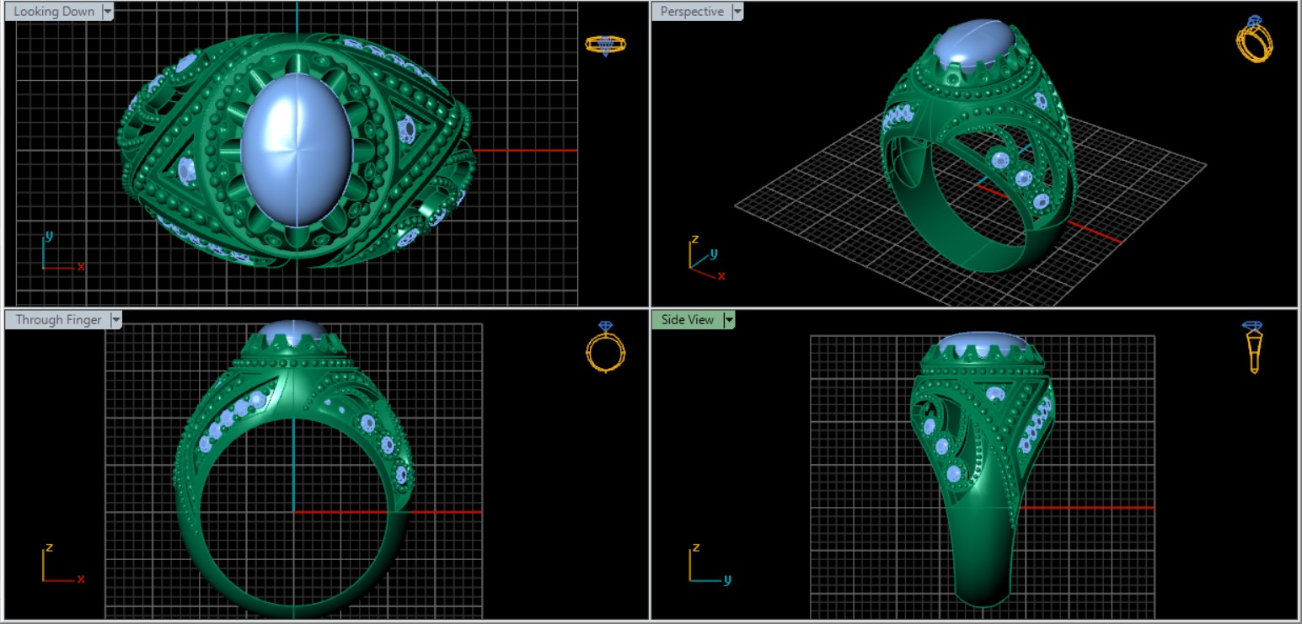Click the Side View viewport title
The width and height of the screenshot is (1302, 624).
[x=688, y=320]
